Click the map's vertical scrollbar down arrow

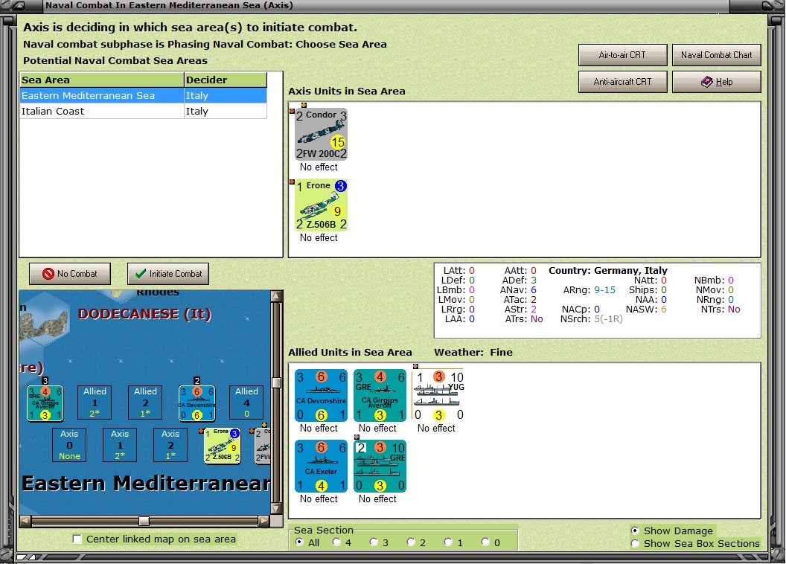pyautogui.click(x=276, y=508)
